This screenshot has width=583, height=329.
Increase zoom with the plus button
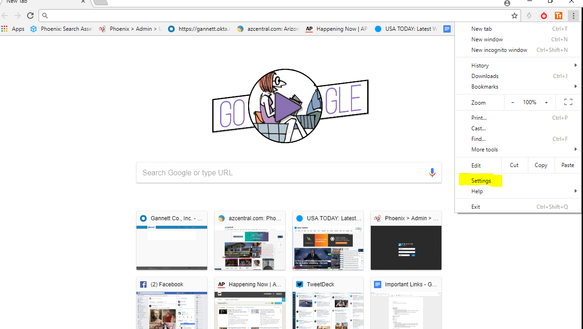(546, 102)
